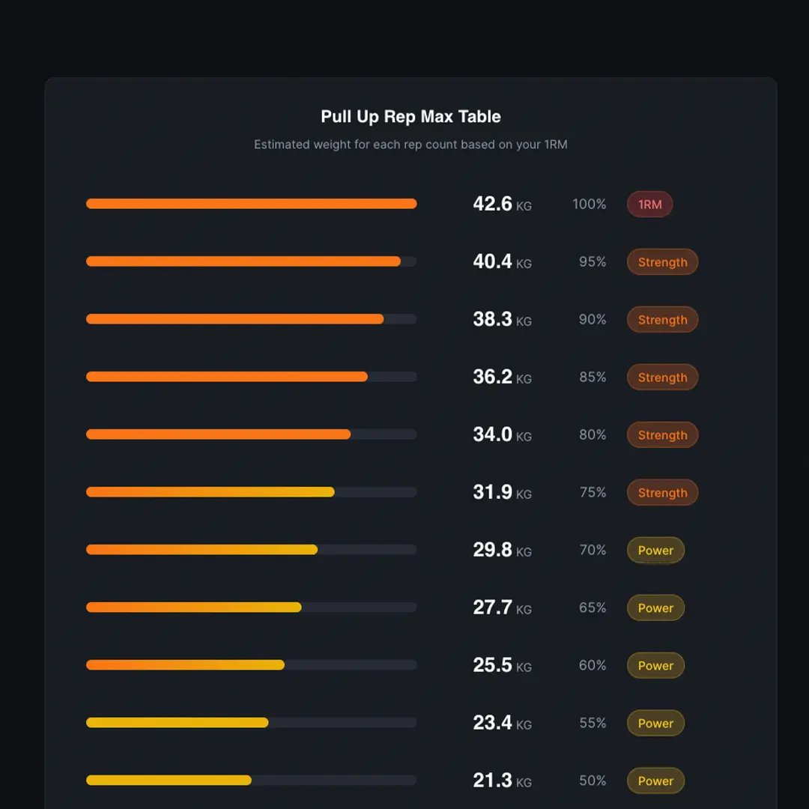809x809 pixels.
Task: Click the yellow bar beside 23.4 KG
Action: click(177, 722)
